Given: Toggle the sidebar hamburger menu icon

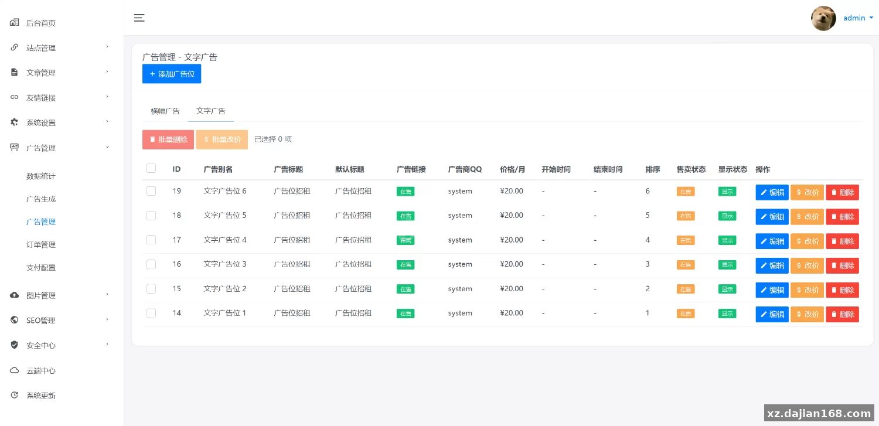Looking at the screenshot, I should pos(139,18).
